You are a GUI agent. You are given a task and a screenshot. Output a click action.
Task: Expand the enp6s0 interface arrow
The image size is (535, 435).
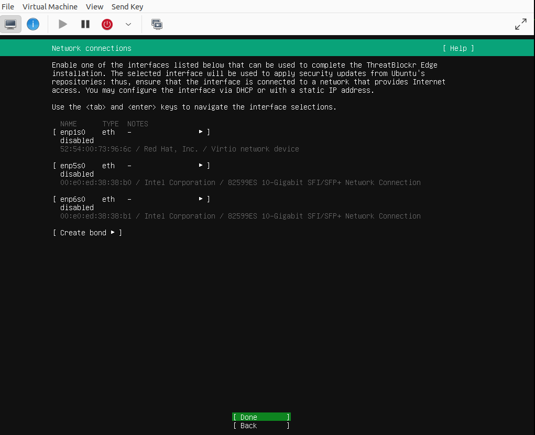[201, 199]
